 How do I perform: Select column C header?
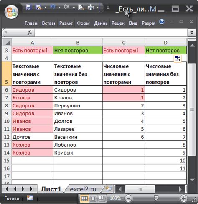tap(124, 43)
